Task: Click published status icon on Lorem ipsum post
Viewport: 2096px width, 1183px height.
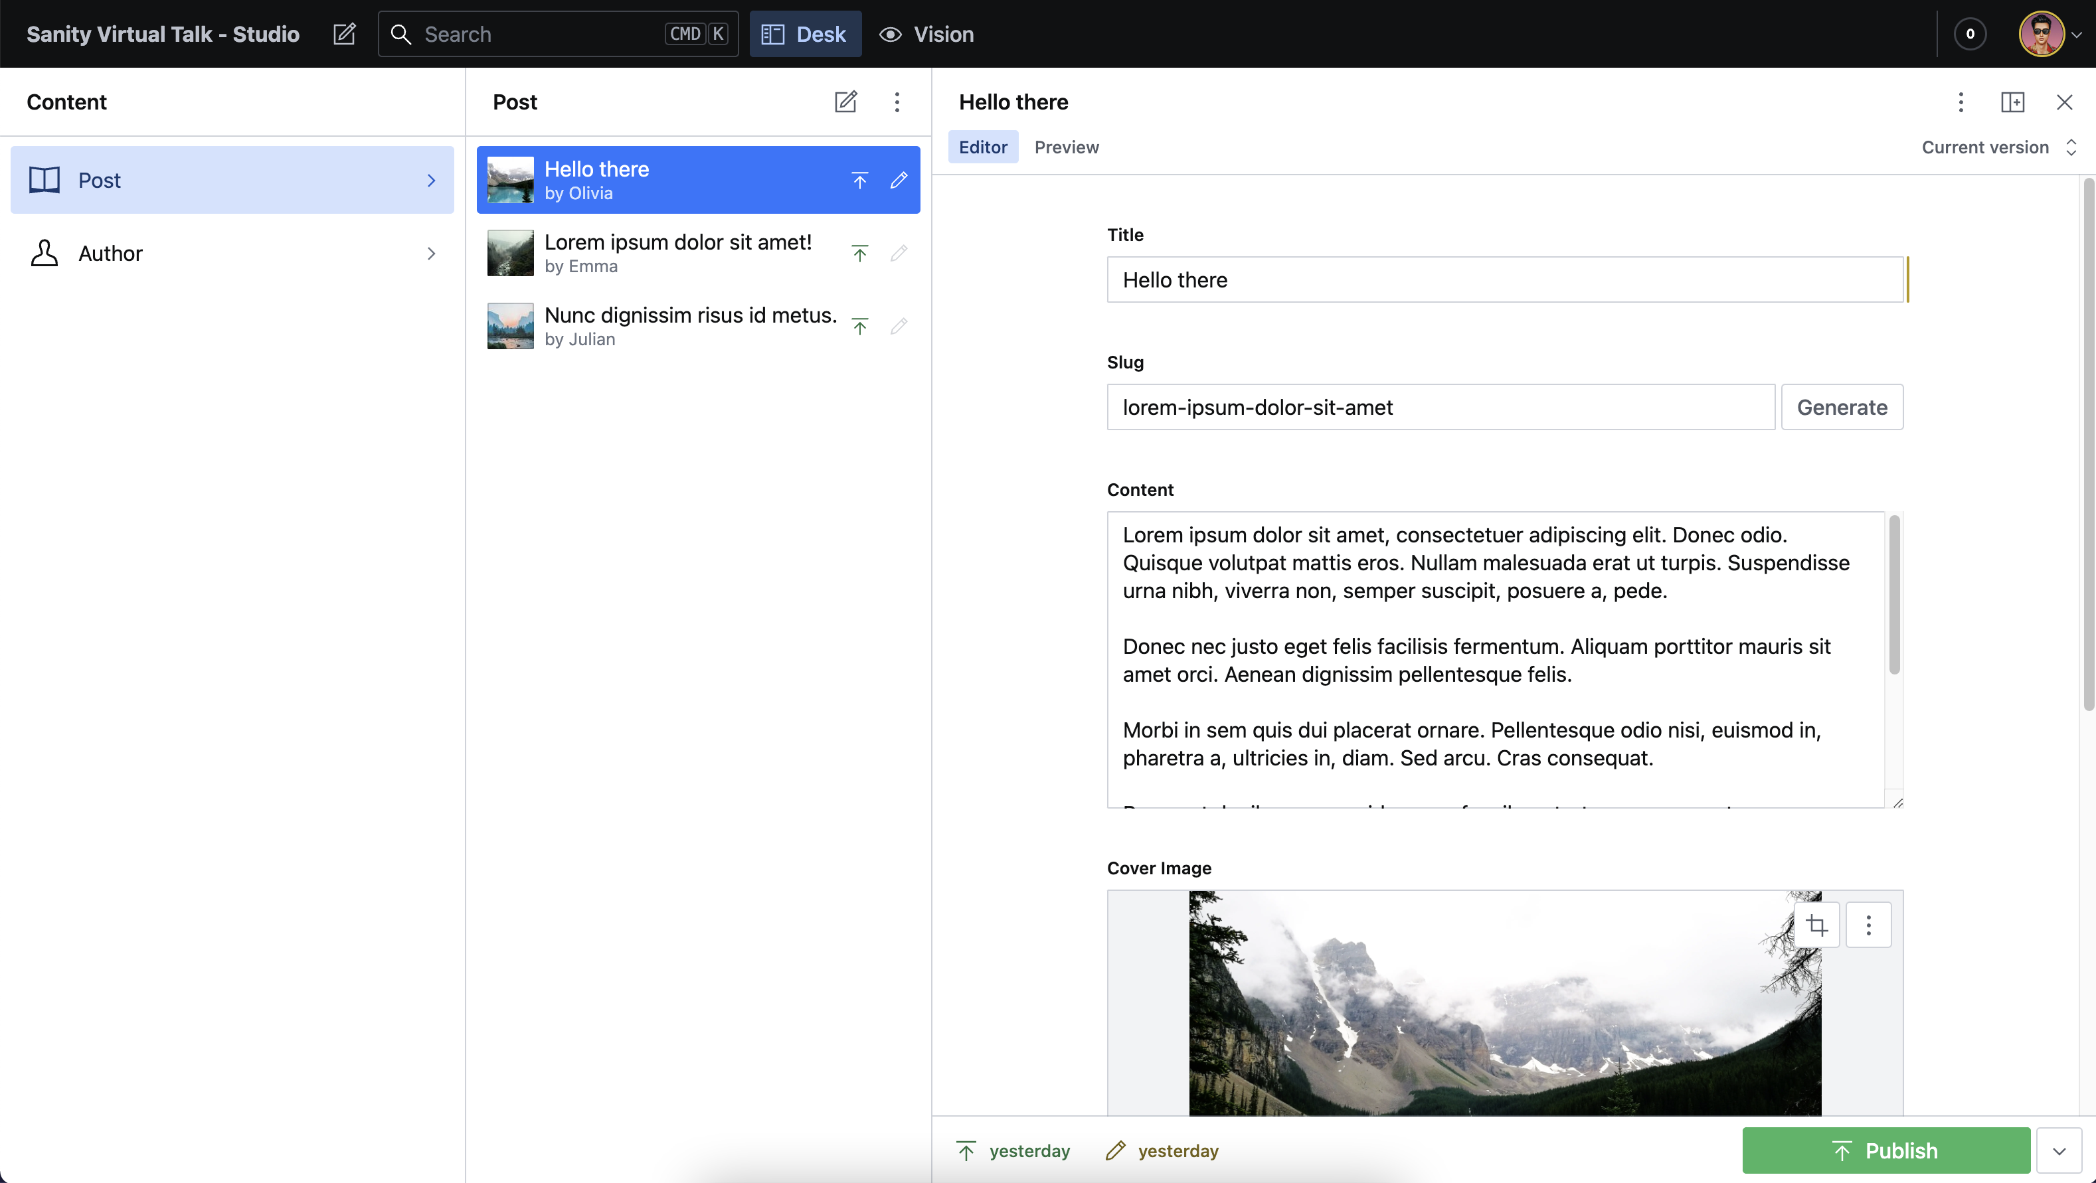Action: (859, 254)
